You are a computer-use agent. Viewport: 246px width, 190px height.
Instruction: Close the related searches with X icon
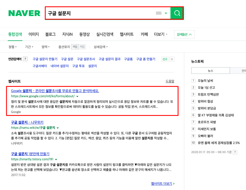pos(172,59)
